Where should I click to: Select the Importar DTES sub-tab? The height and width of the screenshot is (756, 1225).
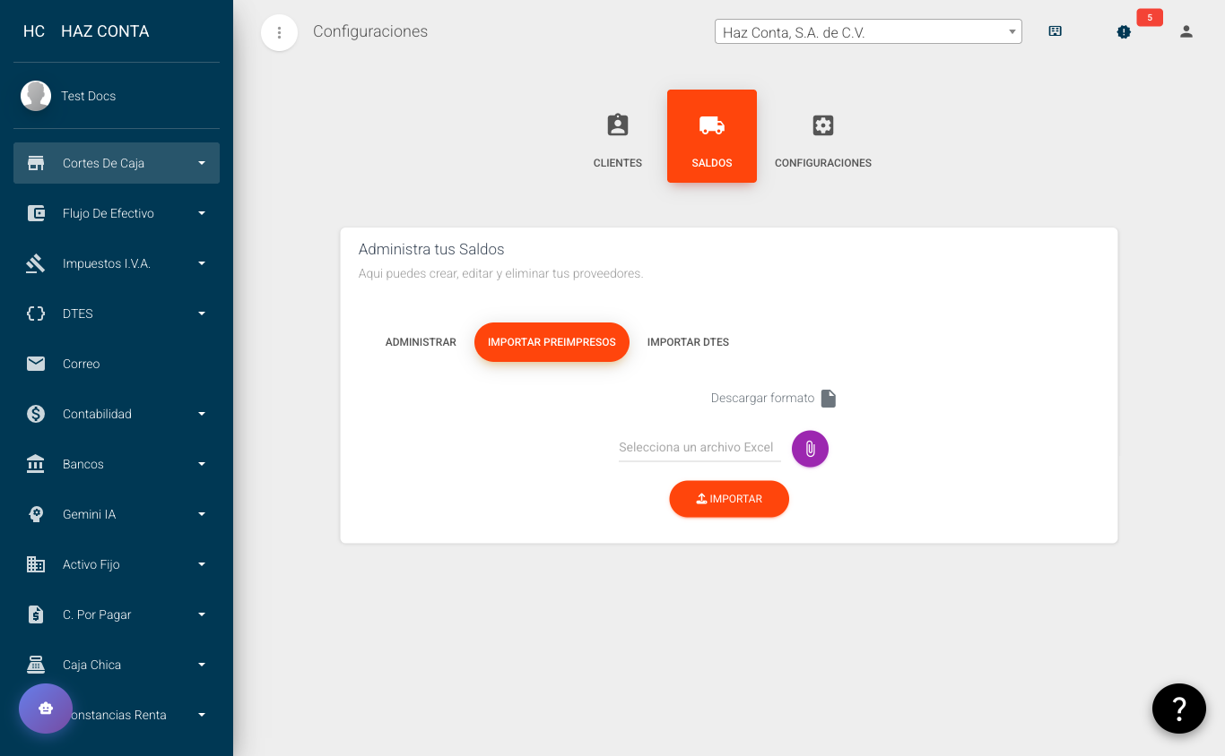tap(688, 342)
